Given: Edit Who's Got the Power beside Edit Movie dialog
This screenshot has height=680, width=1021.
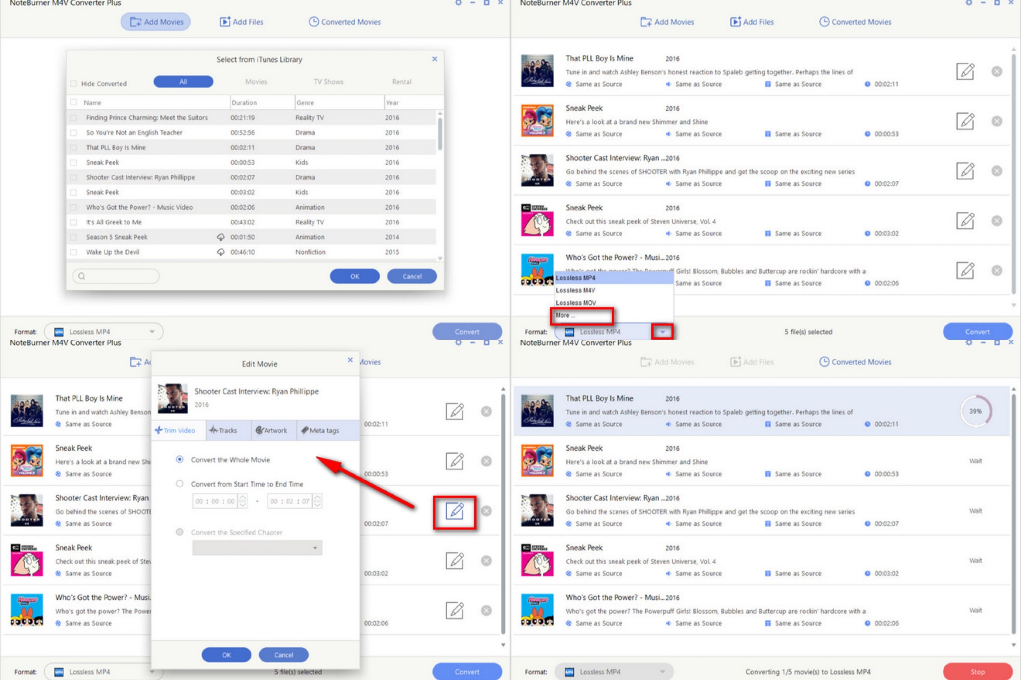Looking at the screenshot, I should pos(455,611).
